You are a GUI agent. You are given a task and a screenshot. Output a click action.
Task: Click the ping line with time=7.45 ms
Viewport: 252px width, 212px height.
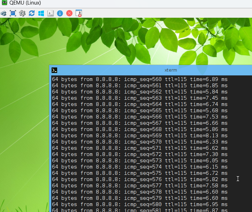pos(140,98)
